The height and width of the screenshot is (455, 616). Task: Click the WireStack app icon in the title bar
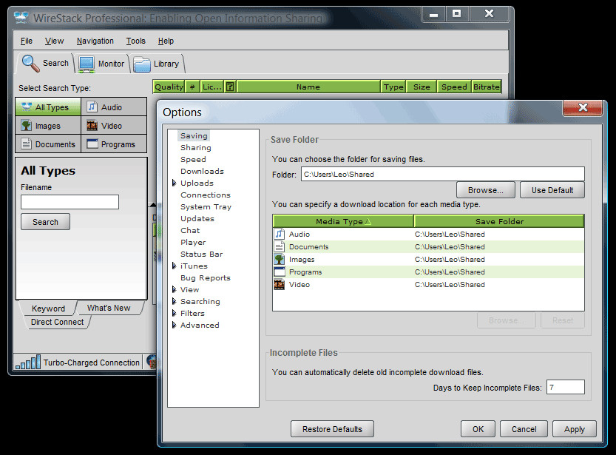(x=21, y=18)
